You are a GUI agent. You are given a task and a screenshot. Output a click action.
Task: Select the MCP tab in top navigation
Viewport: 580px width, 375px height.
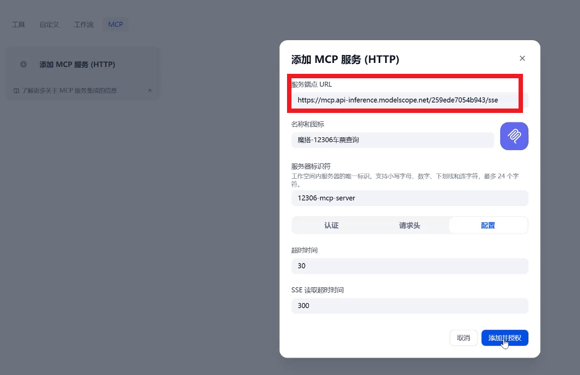(116, 24)
